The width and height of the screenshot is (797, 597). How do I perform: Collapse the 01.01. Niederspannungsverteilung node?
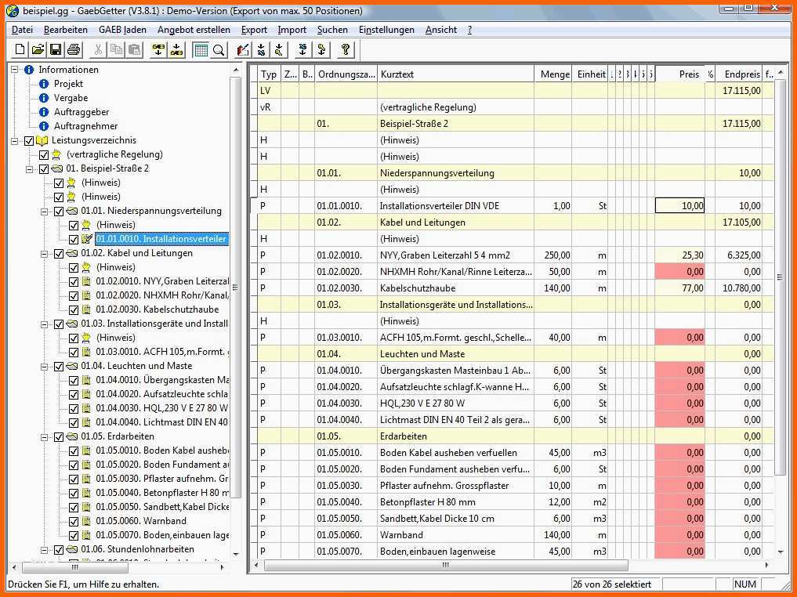click(45, 212)
